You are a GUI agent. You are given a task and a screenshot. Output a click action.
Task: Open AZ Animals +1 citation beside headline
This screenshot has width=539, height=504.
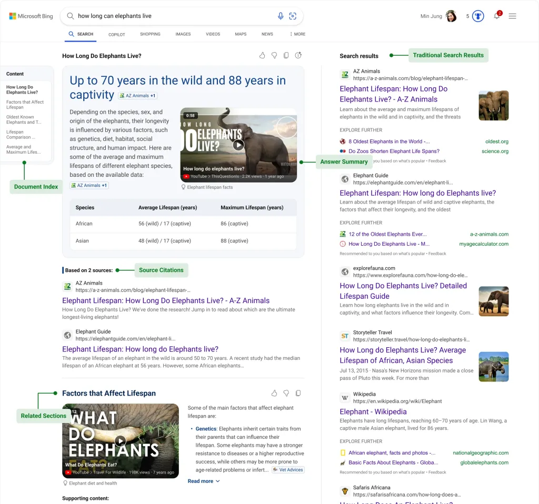pos(137,96)
